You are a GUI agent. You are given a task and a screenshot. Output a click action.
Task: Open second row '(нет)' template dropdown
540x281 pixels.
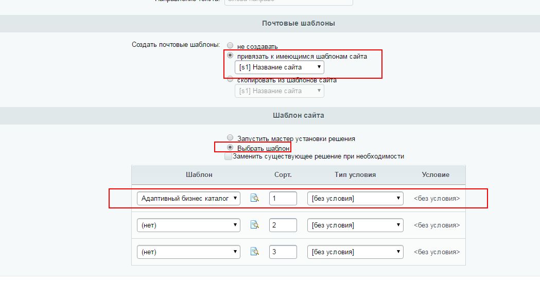point(188,225)
